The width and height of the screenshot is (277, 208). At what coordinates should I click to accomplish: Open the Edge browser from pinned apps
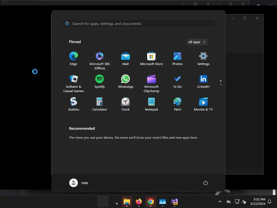coord(74,59)
